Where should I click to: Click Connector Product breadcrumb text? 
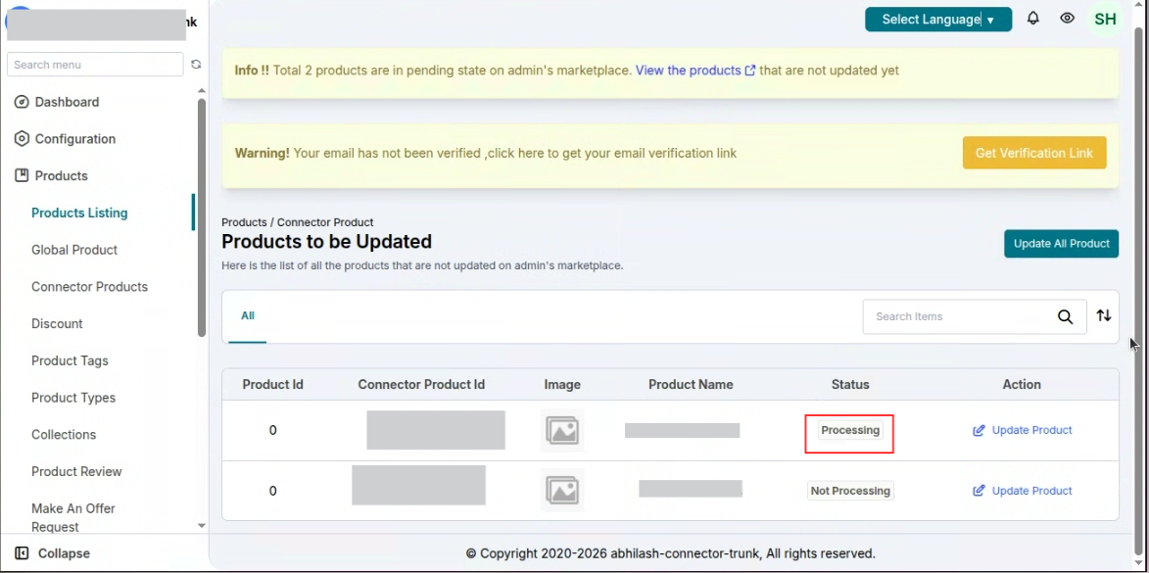[325, 222]
